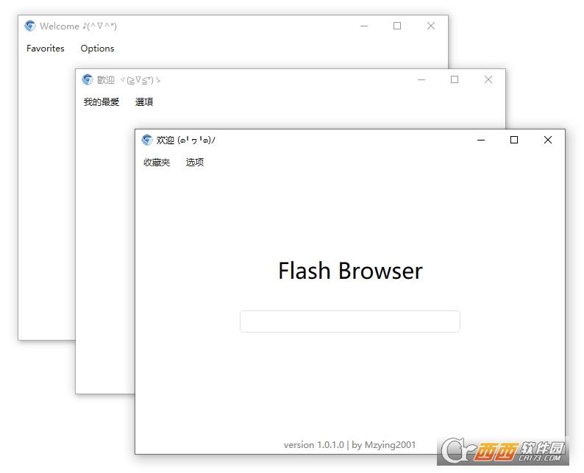This screenshot has height=473, width=584.
Task: Close the 歡迎 window
Action: tap(488, 80)
